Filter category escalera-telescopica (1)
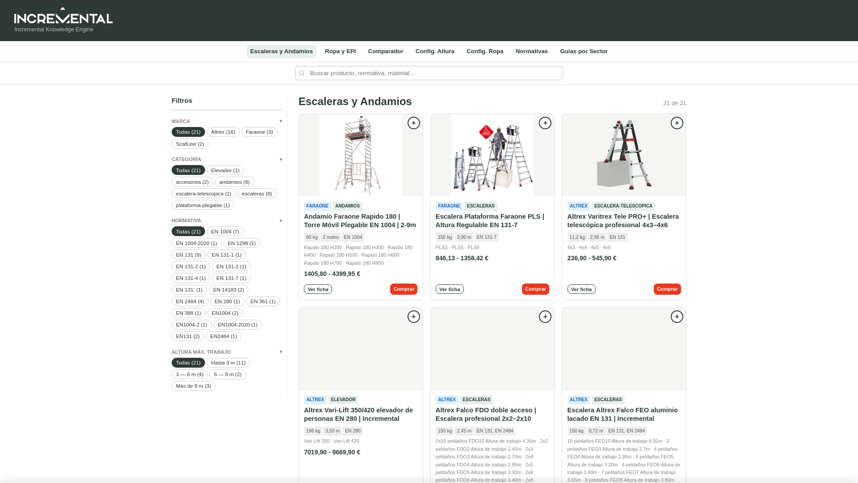This screenshot has height=483, width=858. 204,193
